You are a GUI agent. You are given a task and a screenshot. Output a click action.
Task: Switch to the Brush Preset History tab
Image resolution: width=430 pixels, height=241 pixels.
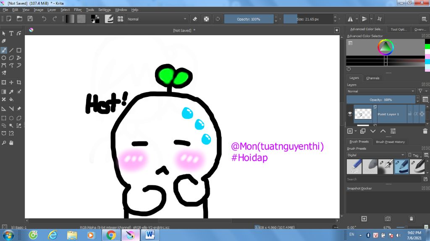390,142
